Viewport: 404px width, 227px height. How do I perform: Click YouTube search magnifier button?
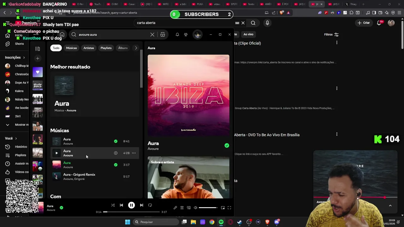click(x=253, y=23)
